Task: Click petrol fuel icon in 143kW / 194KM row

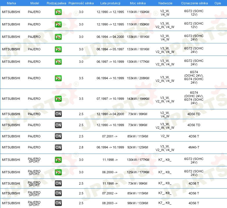Action: [58, 99]
